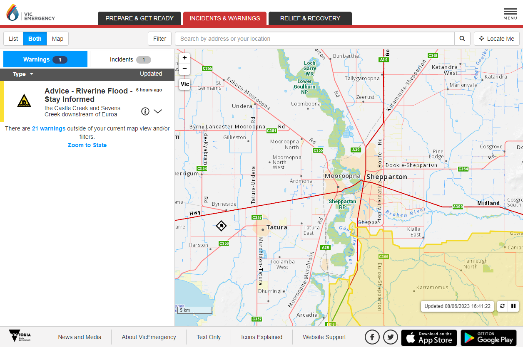This screenshot has height=347, width=523.
Task: Select the Both view toggle
Action: 35,39
